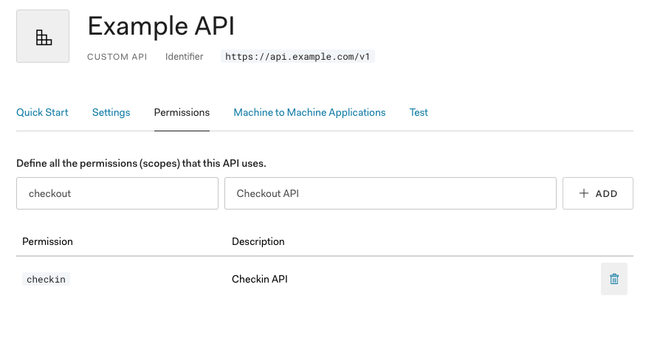Open Machine to Machine Applications tab
Screen dimensions: 660x363
tap(309, 112)
